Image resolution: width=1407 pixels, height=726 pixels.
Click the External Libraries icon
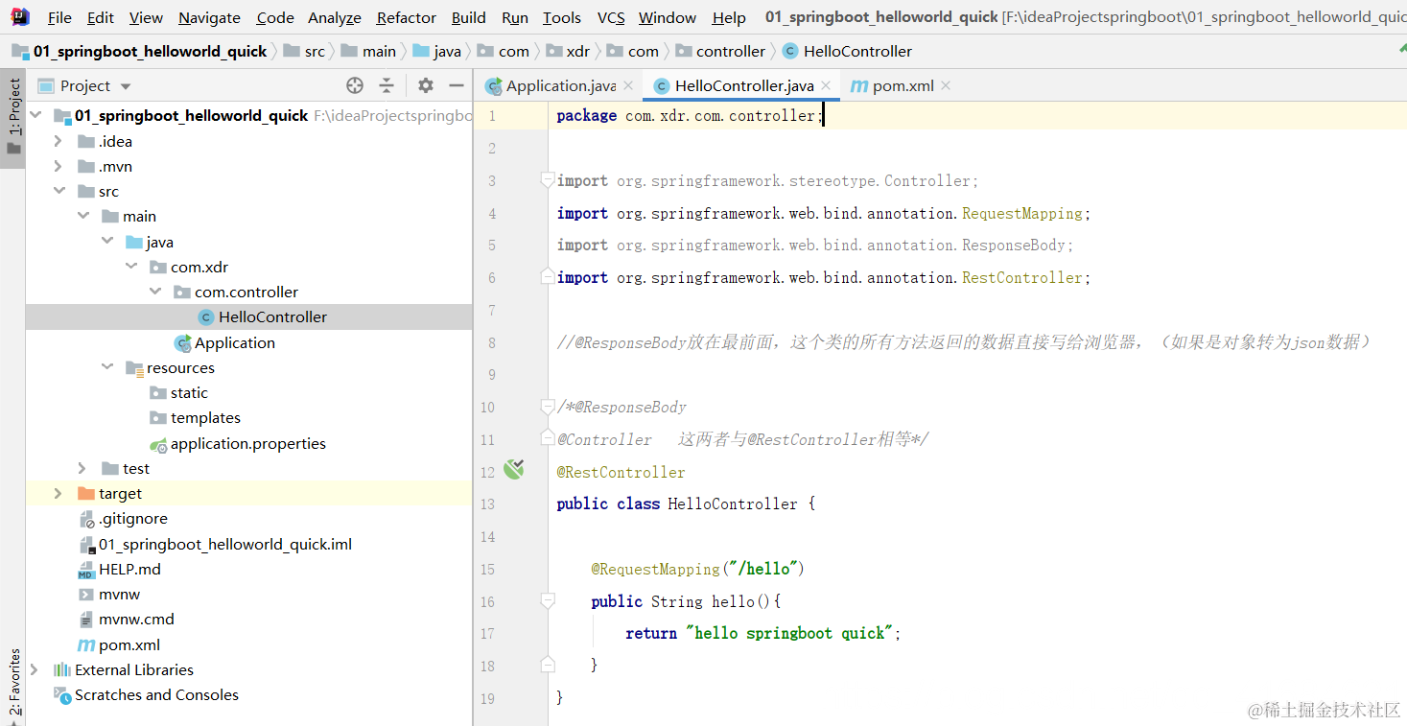tap(62, 669)
